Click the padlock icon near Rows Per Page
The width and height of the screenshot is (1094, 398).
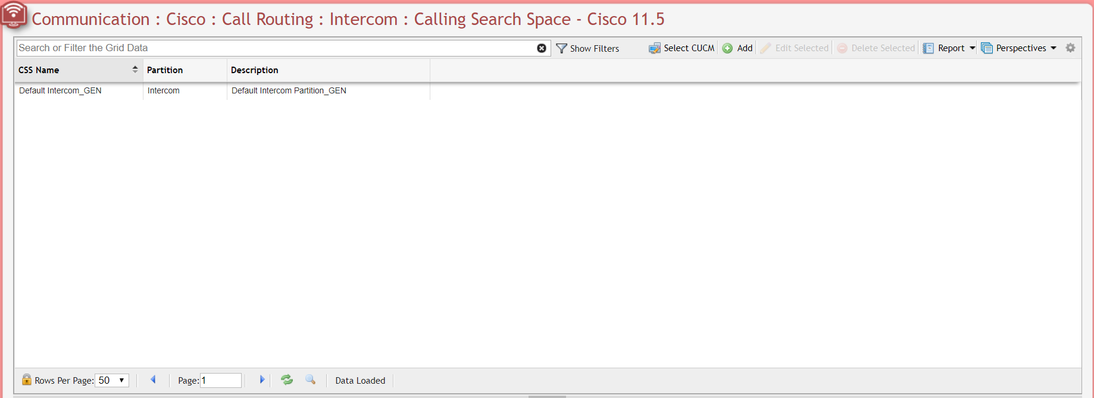pyautogui.click(x=27, y=380)
